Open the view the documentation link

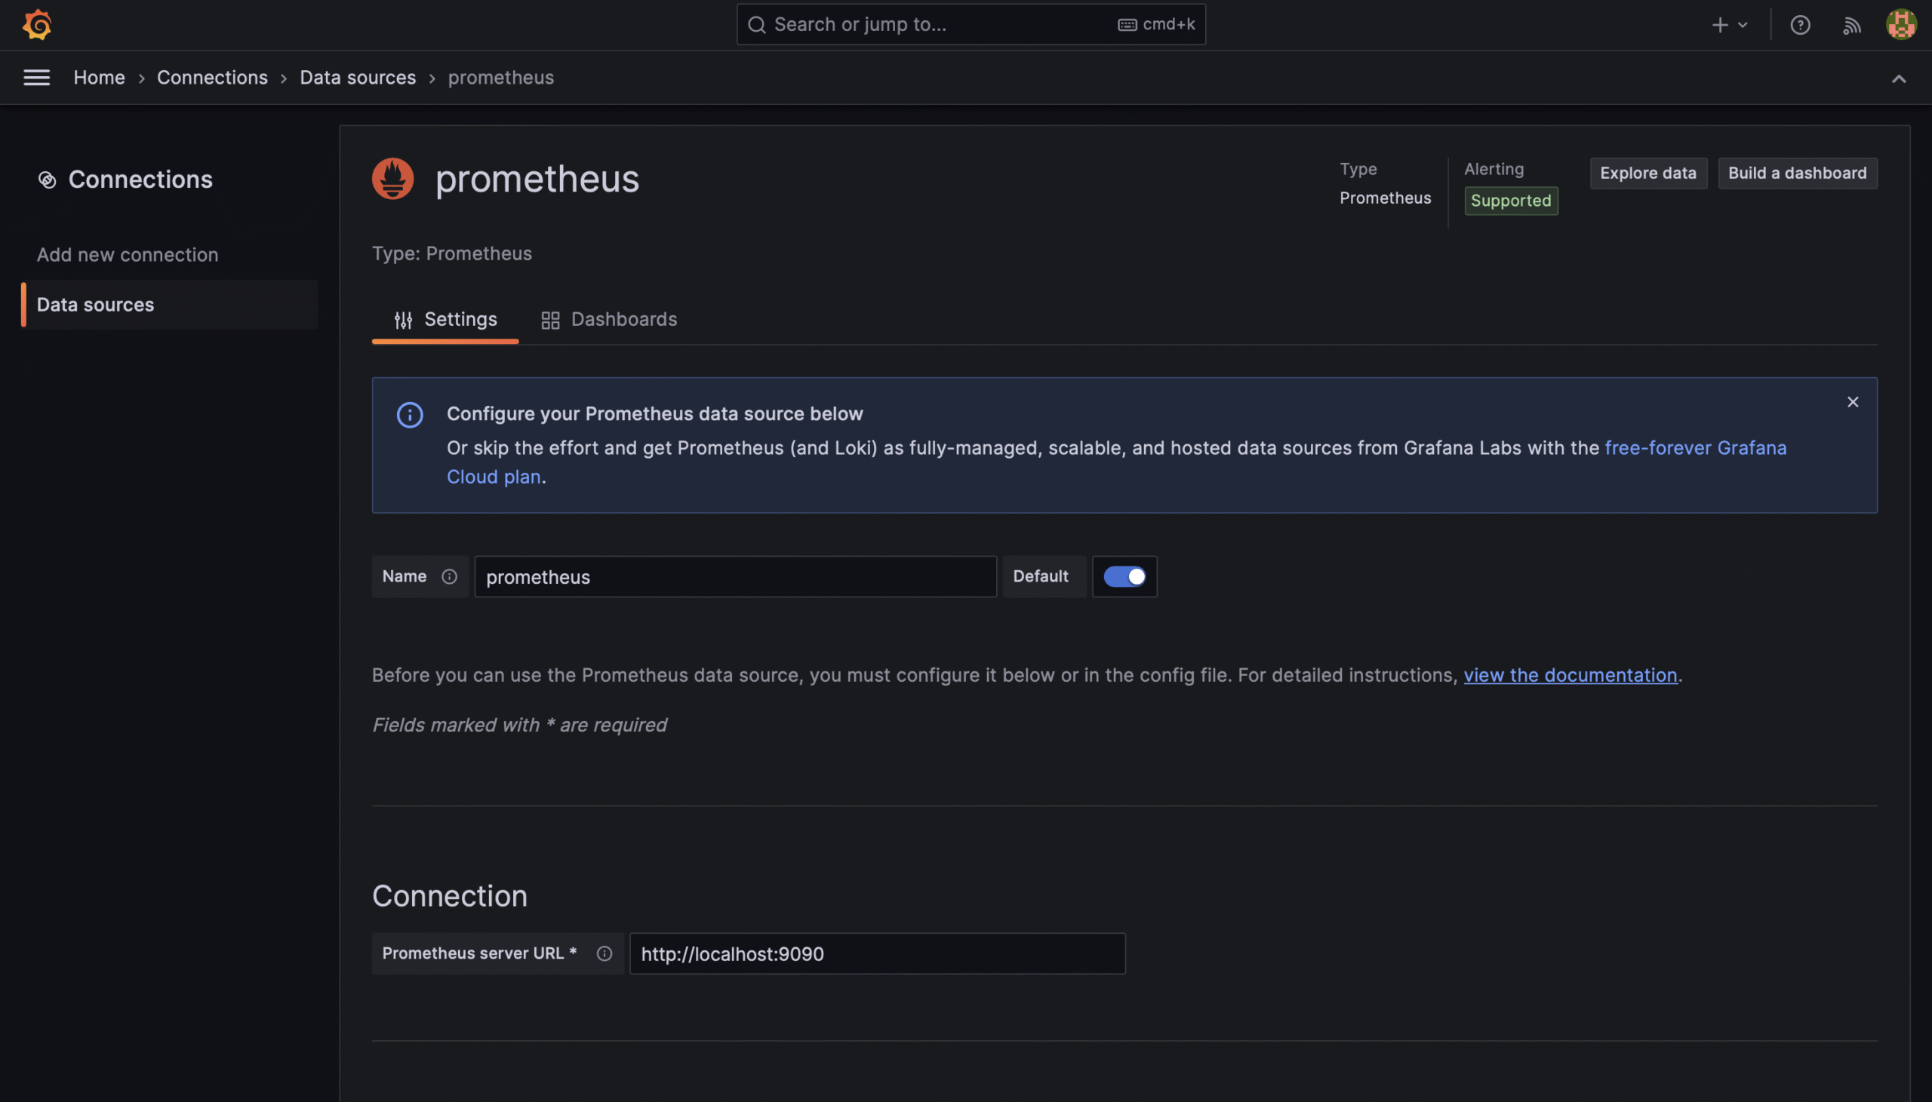click(x=1569, y=675)
